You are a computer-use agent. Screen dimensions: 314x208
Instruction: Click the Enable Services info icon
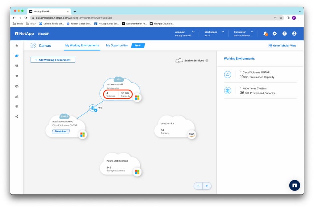click(x=207, y=60)
